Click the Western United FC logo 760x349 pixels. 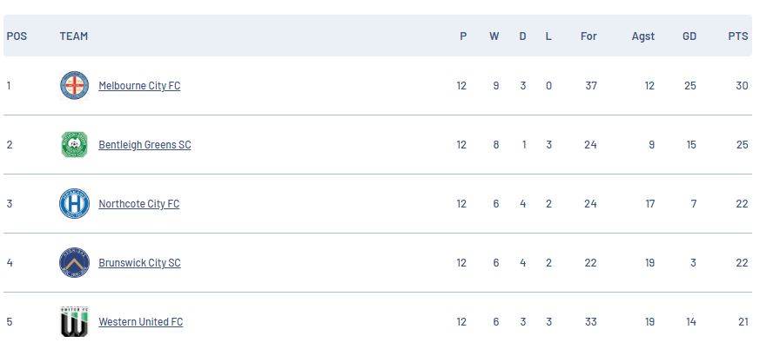[74, 322]
